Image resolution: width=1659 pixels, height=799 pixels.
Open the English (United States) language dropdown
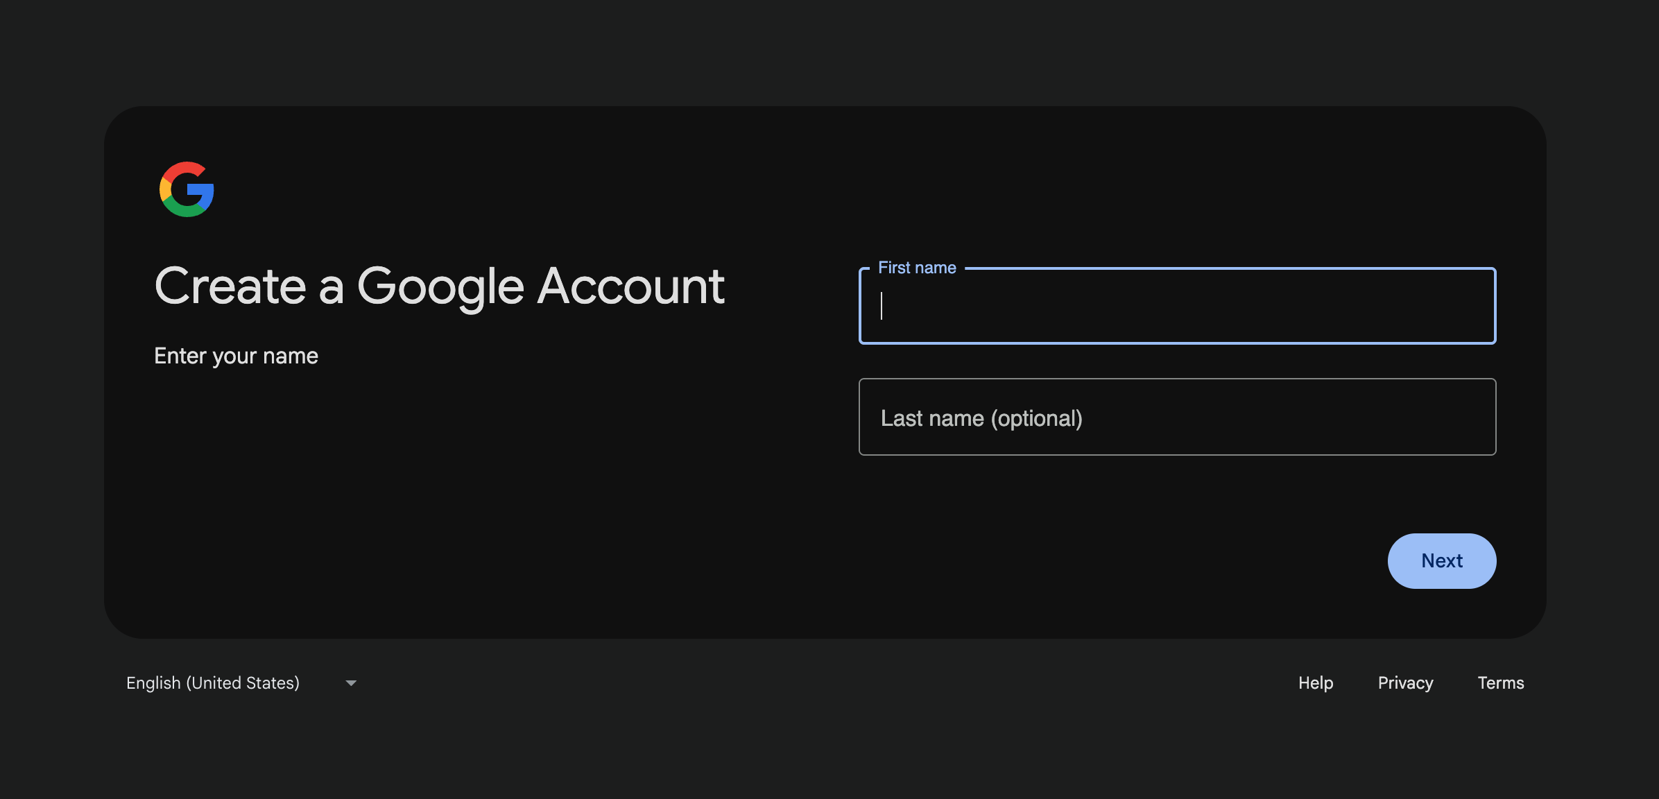tap(241, 683)
